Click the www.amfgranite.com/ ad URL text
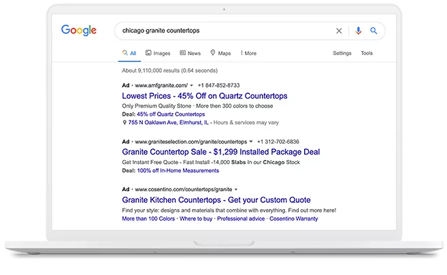The height and width of the screenshot is (275, 447). 161,85
